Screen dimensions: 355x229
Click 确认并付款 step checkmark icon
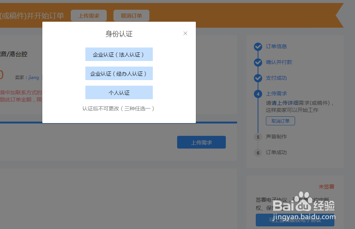(x=258, y=62)
